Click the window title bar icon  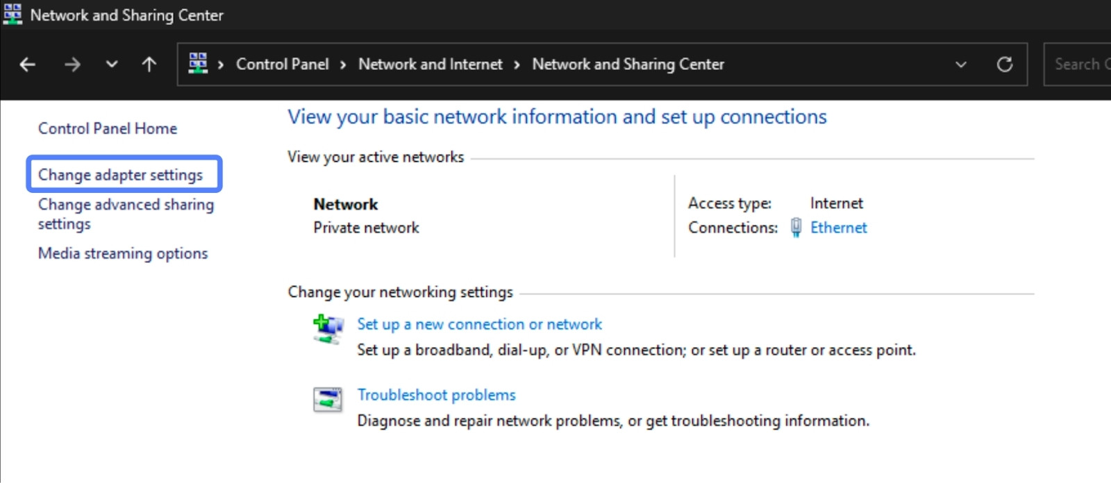point(12,15)
